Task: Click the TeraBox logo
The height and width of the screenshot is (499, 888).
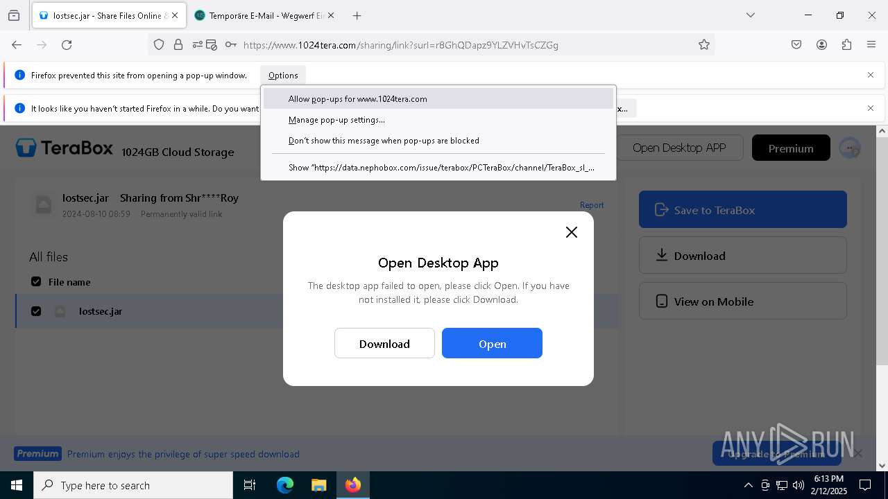Action: [x=64, y=148]
